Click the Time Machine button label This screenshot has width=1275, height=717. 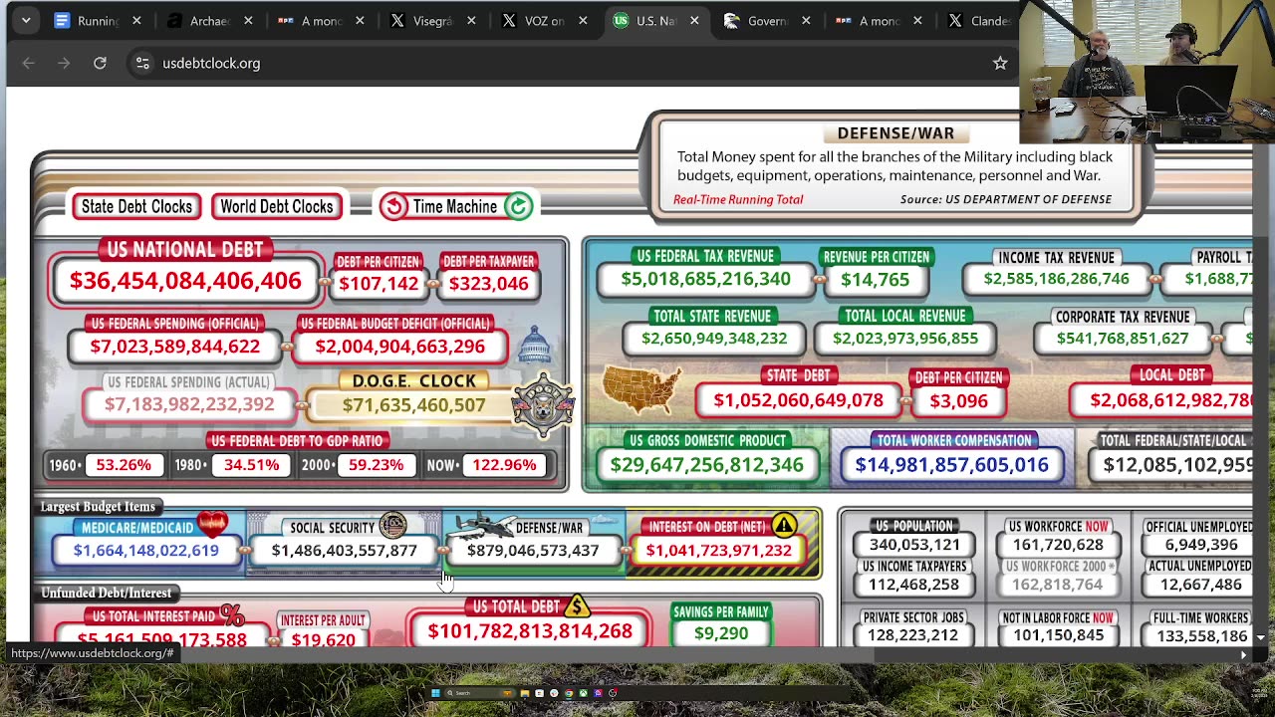coord(455,206)
